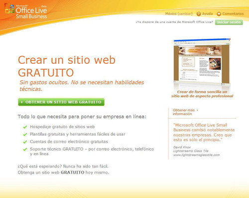Click the checkmark beside Cuentas de correo electrónico
The height and width of the screenshot is (198, 249).
[x=25, y=142]
